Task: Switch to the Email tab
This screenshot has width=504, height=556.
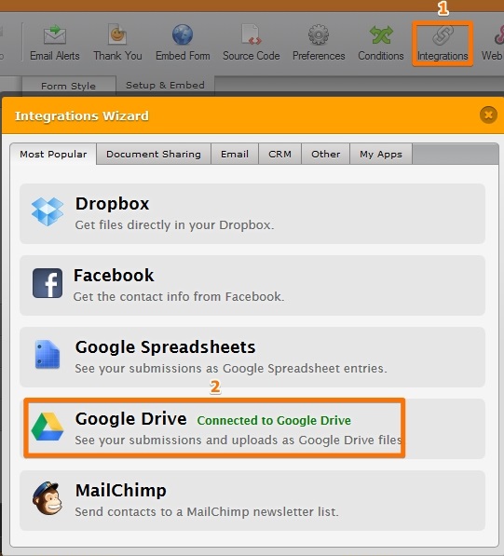Action: pos(235,154)
